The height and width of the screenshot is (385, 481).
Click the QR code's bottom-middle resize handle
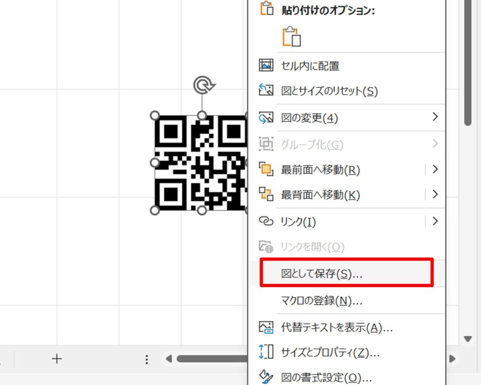[202, 210]
